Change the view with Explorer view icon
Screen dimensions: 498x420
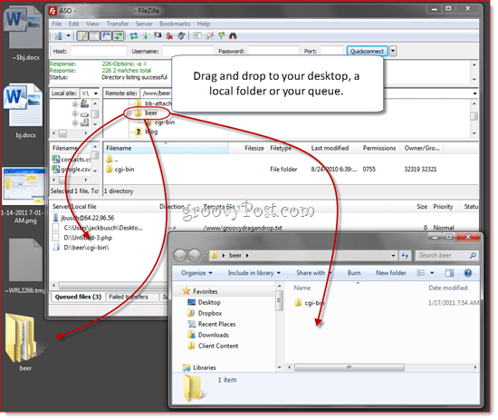pyautogui.click(x=421, y=273)
